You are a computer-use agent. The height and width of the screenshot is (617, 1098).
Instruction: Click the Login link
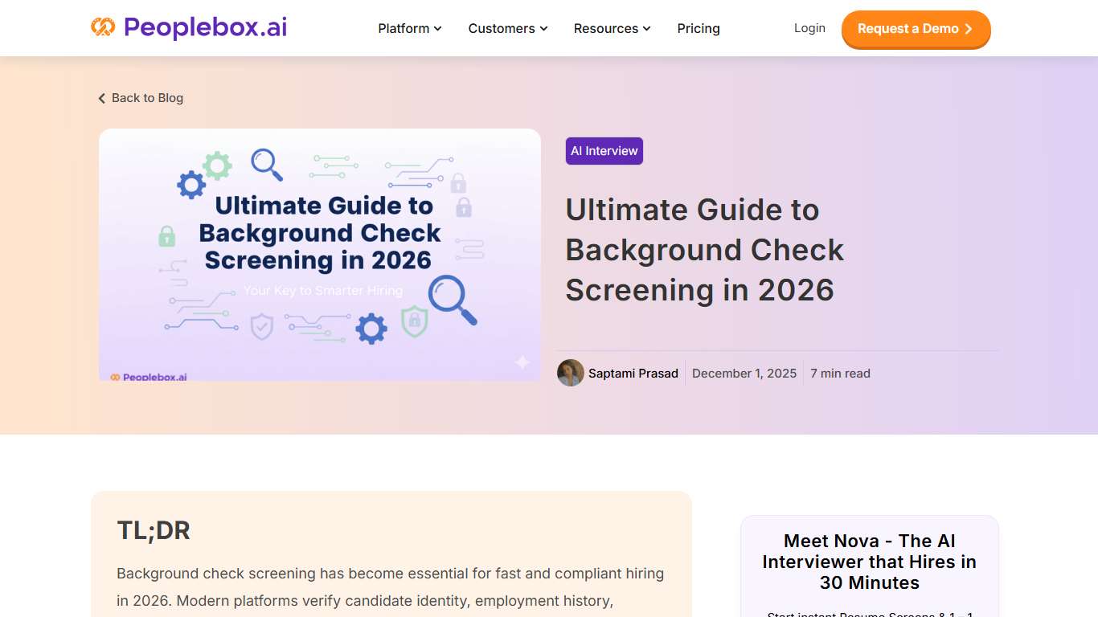click(809, 27)
